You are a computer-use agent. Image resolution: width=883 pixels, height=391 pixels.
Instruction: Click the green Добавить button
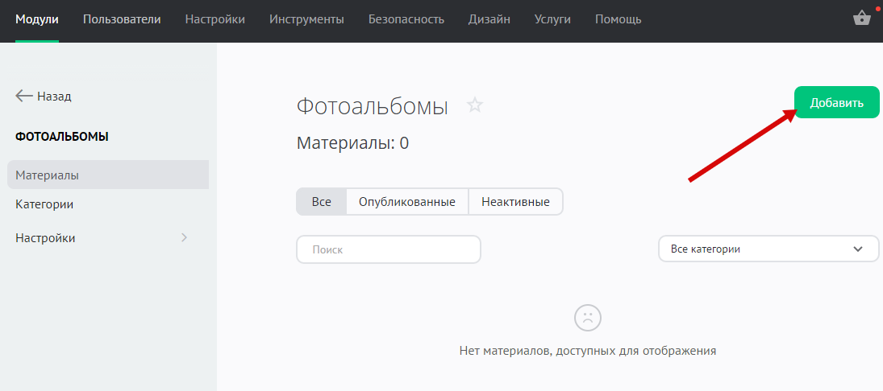point(836,103)
